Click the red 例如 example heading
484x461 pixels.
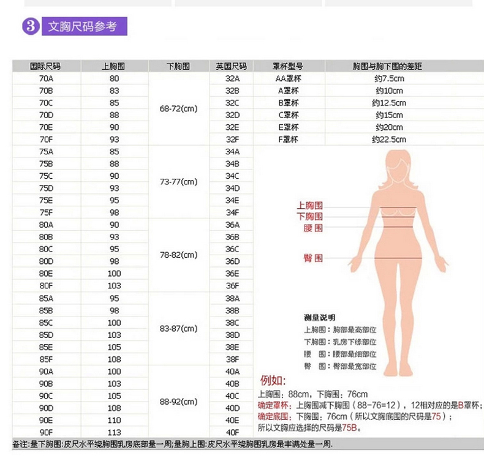click(x=273, y=380)
